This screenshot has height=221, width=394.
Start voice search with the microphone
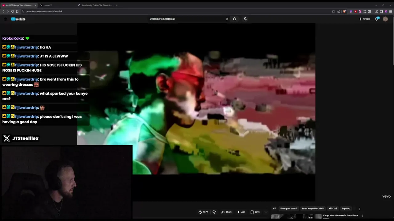pyautogui.click(x=245, y=19)
